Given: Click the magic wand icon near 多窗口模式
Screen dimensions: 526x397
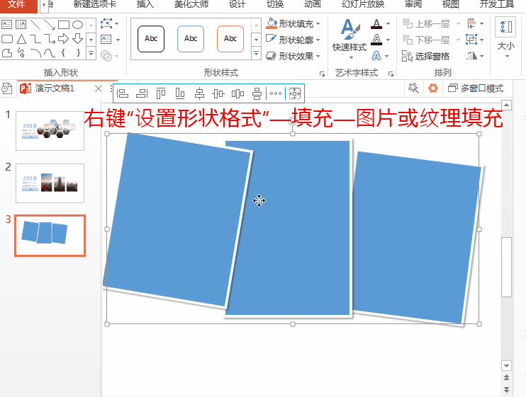Looking at the screenshot, I should point(413,88).
